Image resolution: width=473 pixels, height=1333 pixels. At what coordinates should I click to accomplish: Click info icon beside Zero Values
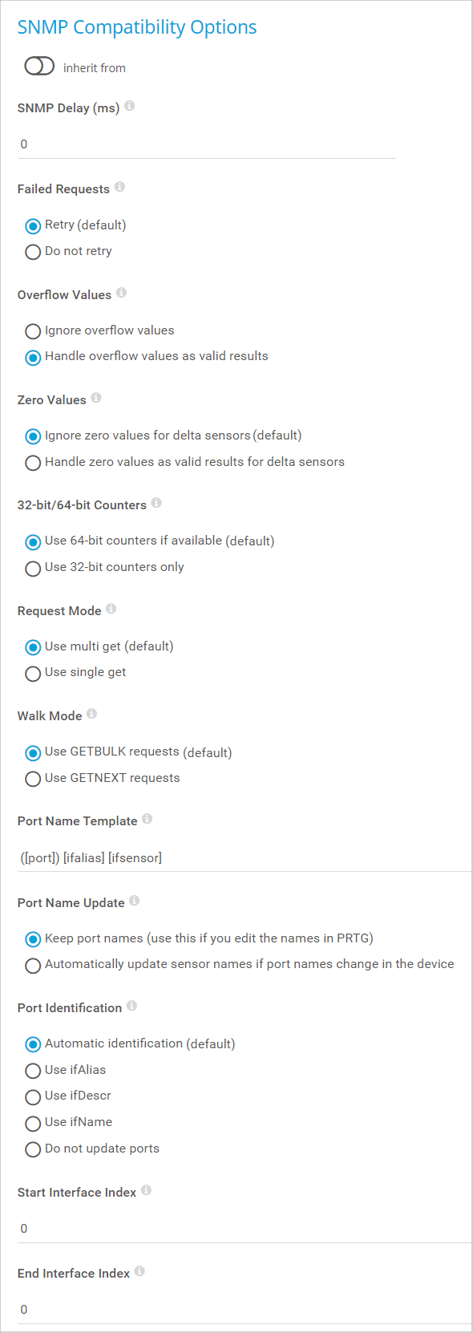point(96,398)
